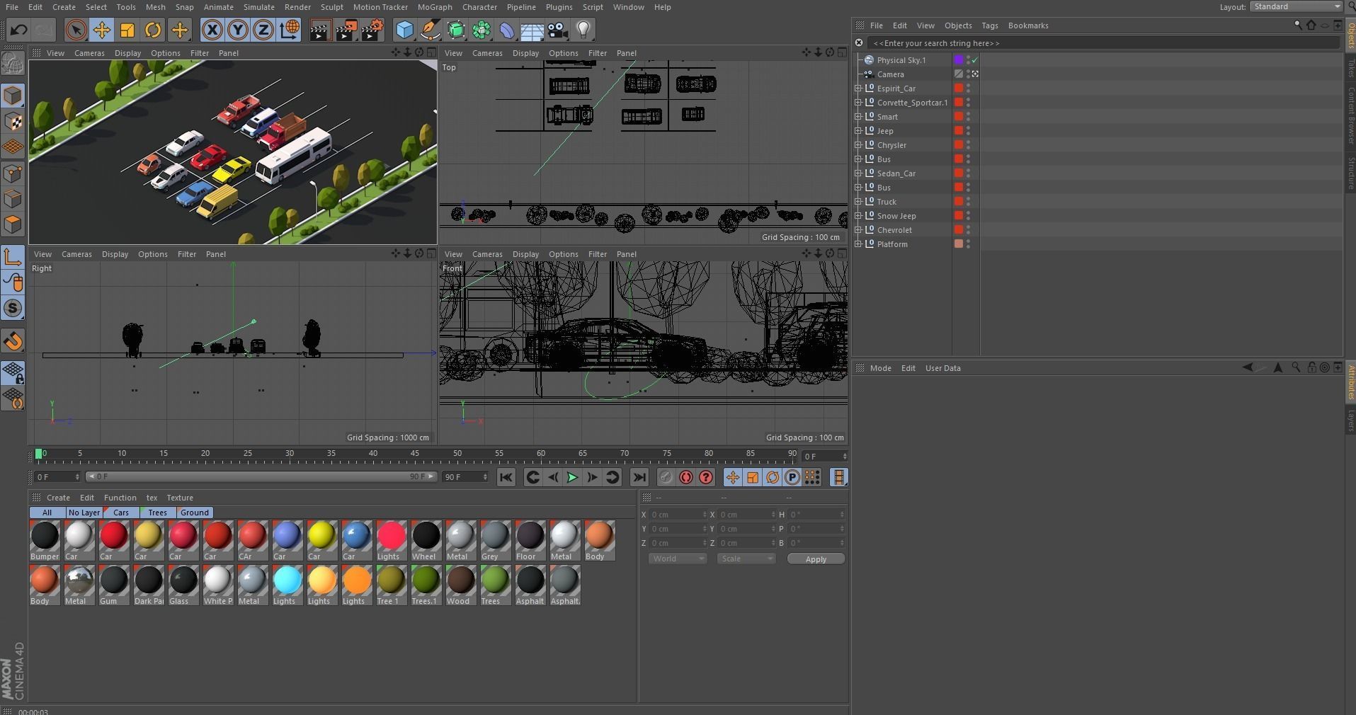The width and height of the screenshot is (1356, 715).
Task: Activate the Scale tool
Action: (127, 30)
